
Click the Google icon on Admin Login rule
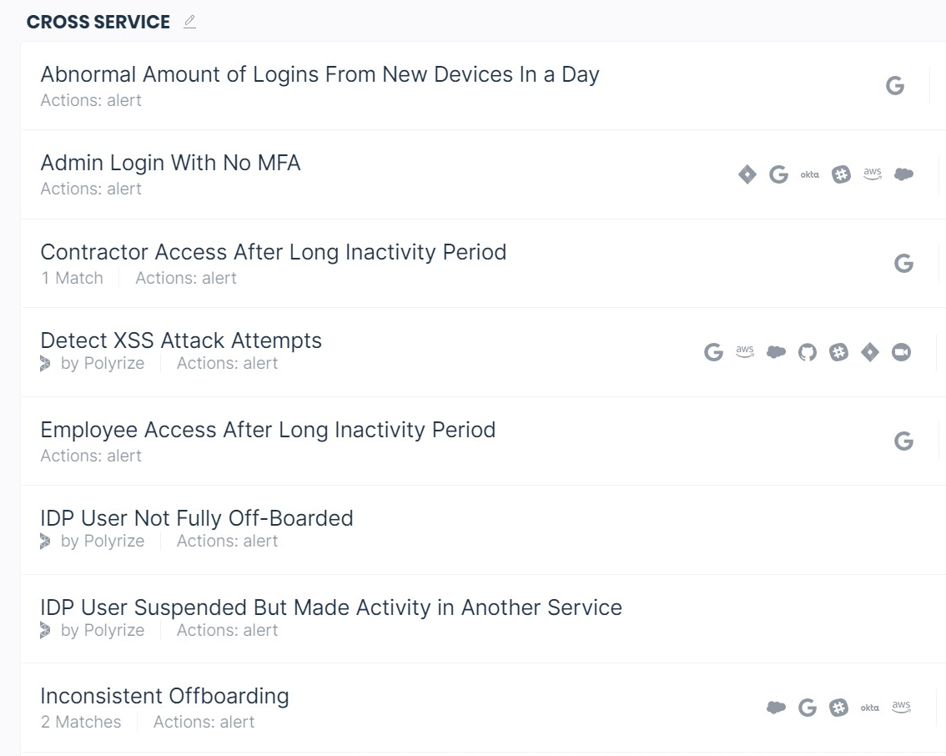[779, 174]
